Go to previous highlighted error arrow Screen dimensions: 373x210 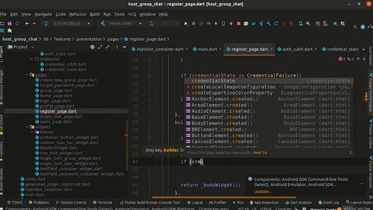(358, 59)
